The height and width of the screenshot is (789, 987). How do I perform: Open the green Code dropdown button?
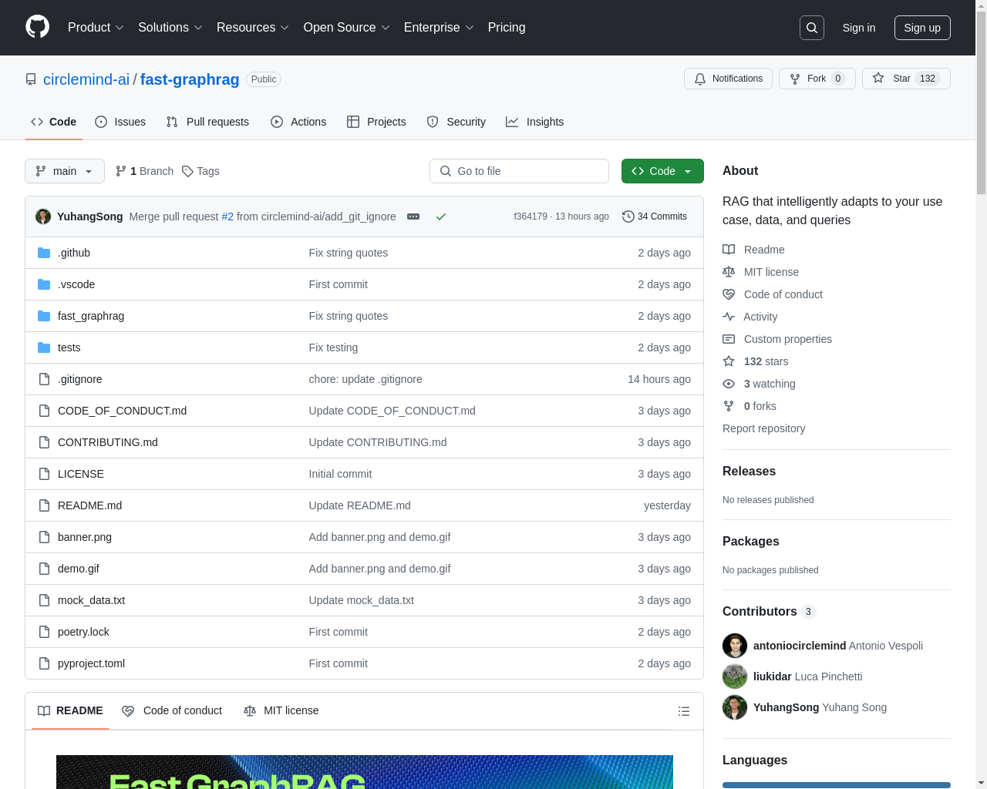pyautogui.click(x=662, y=171)
